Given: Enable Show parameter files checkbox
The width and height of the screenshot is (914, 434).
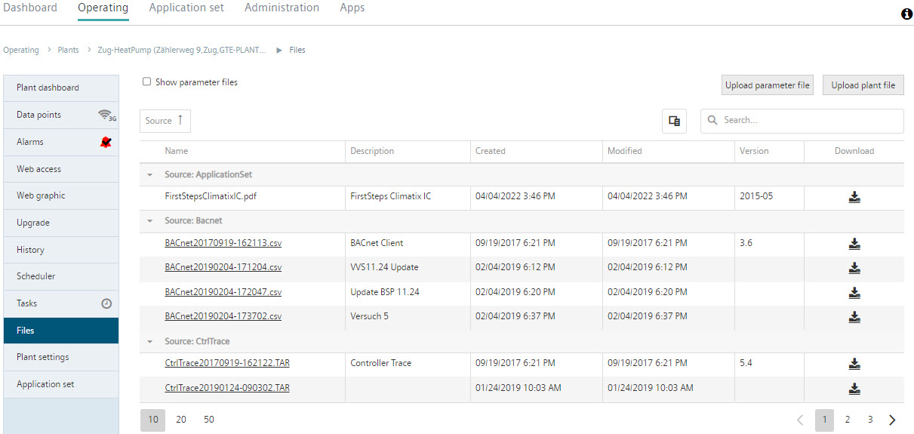Looking at the screenshot, I should coord(146,82).
